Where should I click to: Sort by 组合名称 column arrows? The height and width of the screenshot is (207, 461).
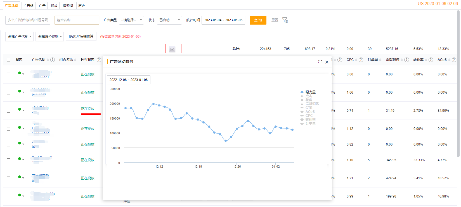coord(75,60)
